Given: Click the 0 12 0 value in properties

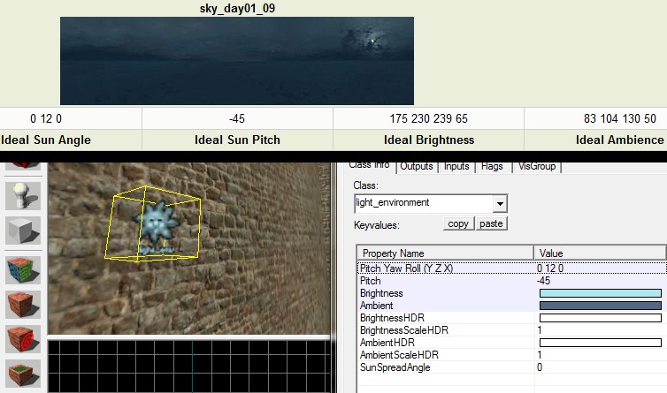Looking at the screenshot, I should (x=550, y=268).
